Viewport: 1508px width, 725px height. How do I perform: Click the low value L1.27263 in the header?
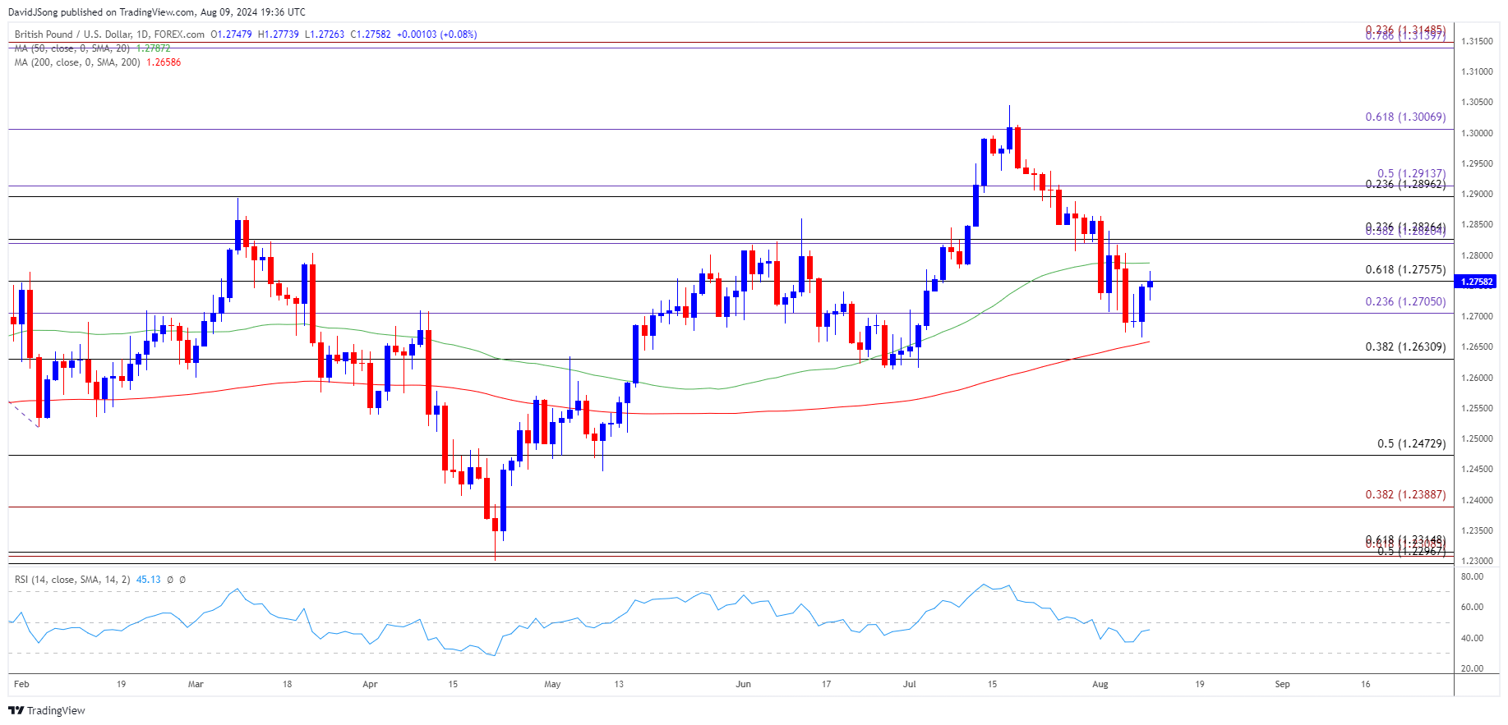(325, 34)
